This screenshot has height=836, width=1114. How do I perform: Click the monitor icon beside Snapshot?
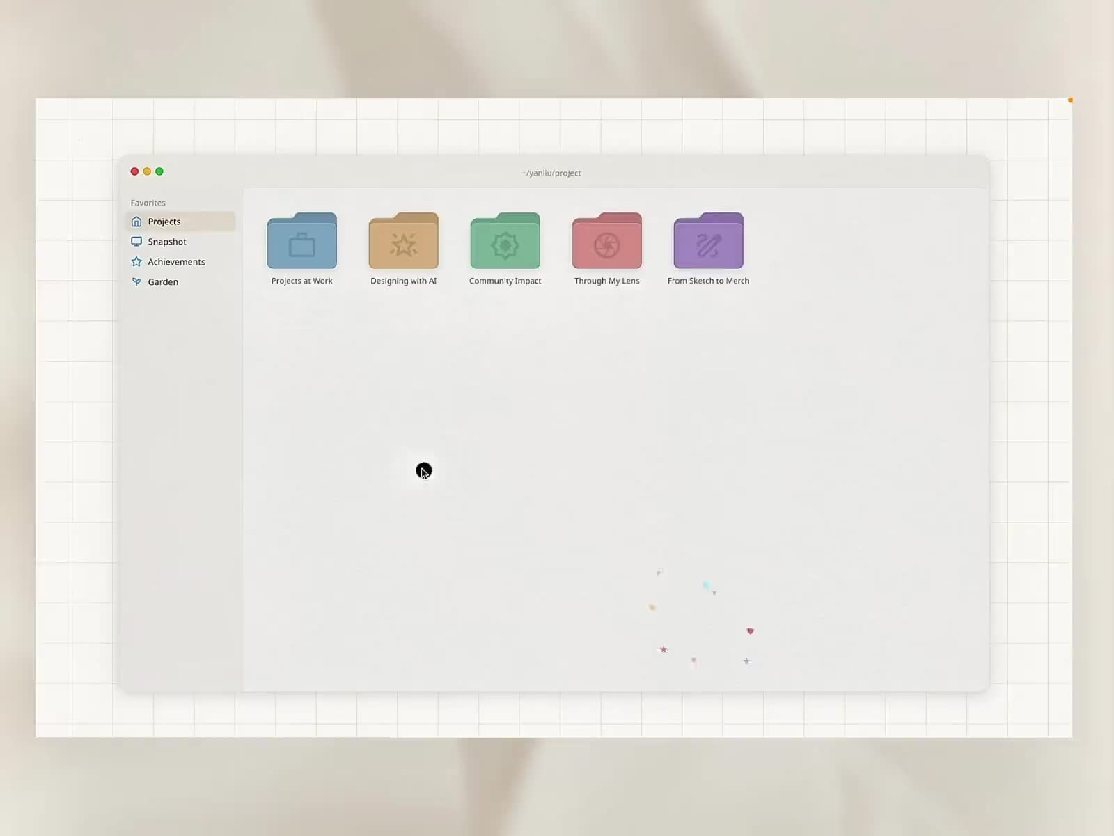click(136, 242)
